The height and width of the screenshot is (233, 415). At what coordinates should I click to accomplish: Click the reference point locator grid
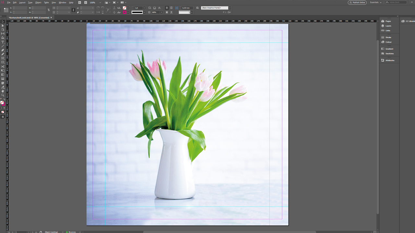pos(6,10)
